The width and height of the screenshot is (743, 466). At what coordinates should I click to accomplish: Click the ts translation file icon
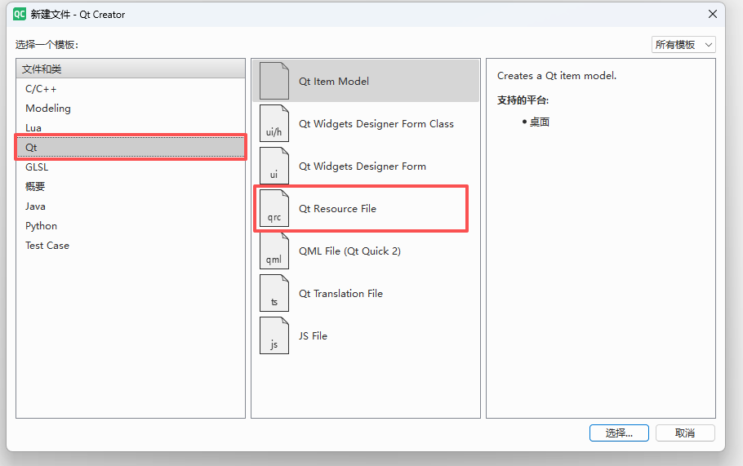pos(274,293)
